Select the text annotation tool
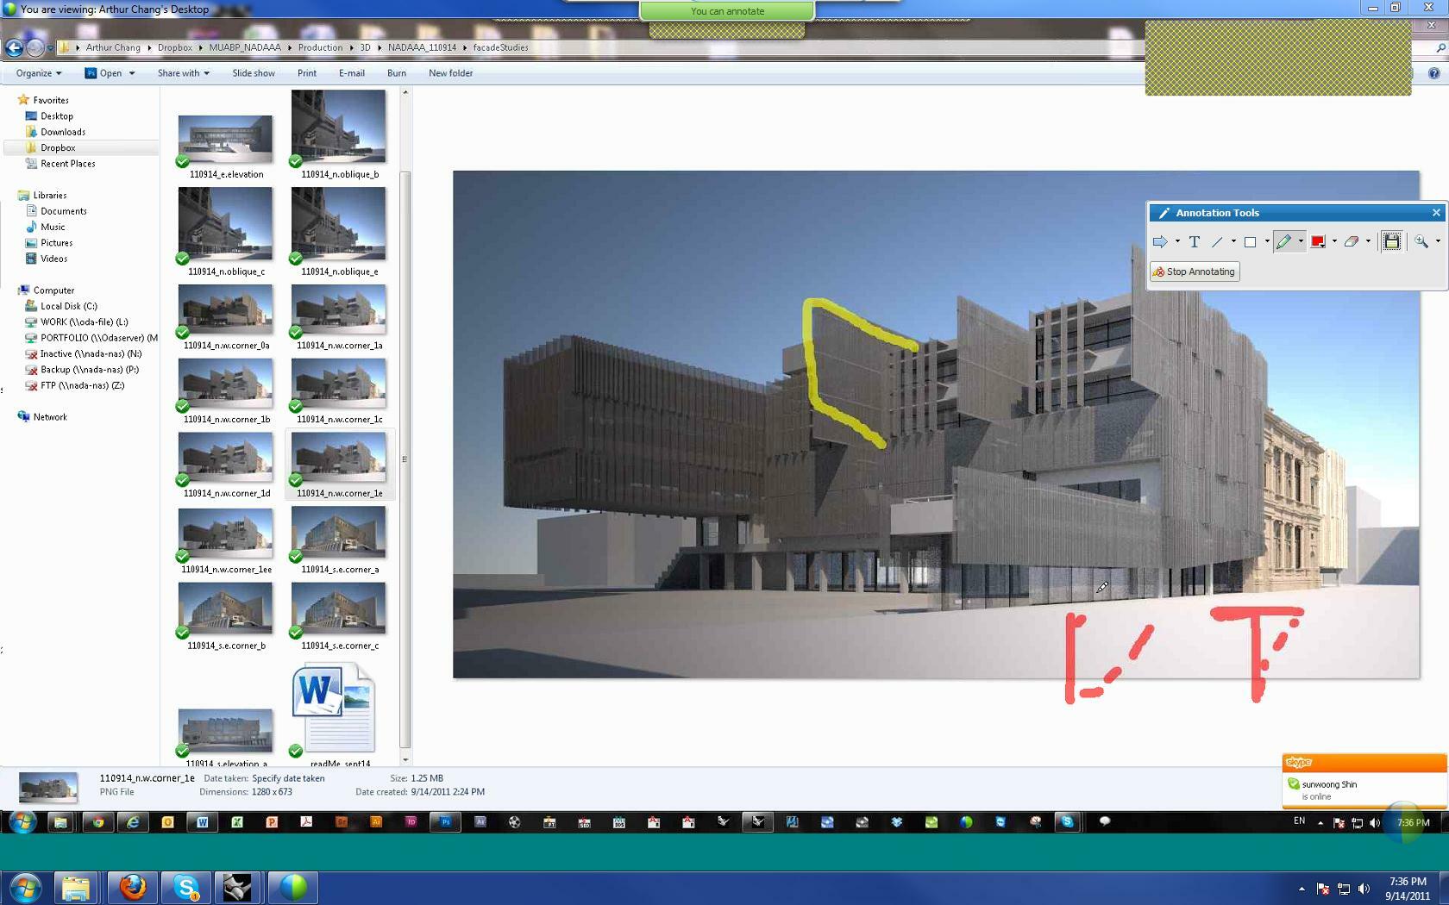The image size is (1449, 905). pyautogui.click(x=1195, y=242)
